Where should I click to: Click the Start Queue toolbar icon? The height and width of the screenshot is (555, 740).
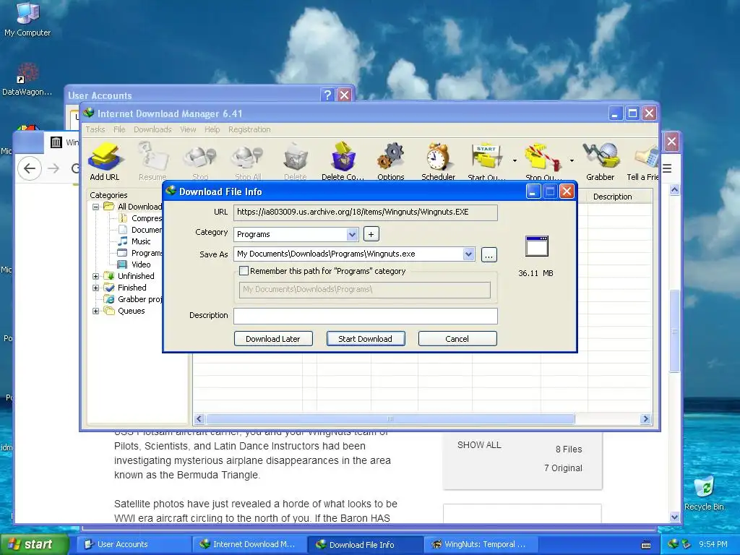(x=486, y=161)
